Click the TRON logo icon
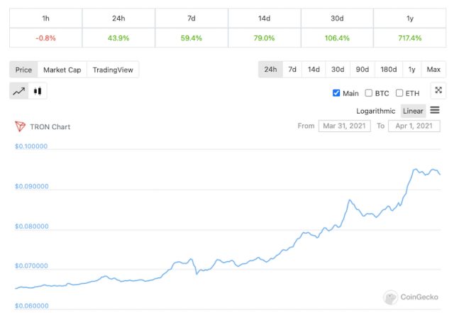 [x=20, y=126]
